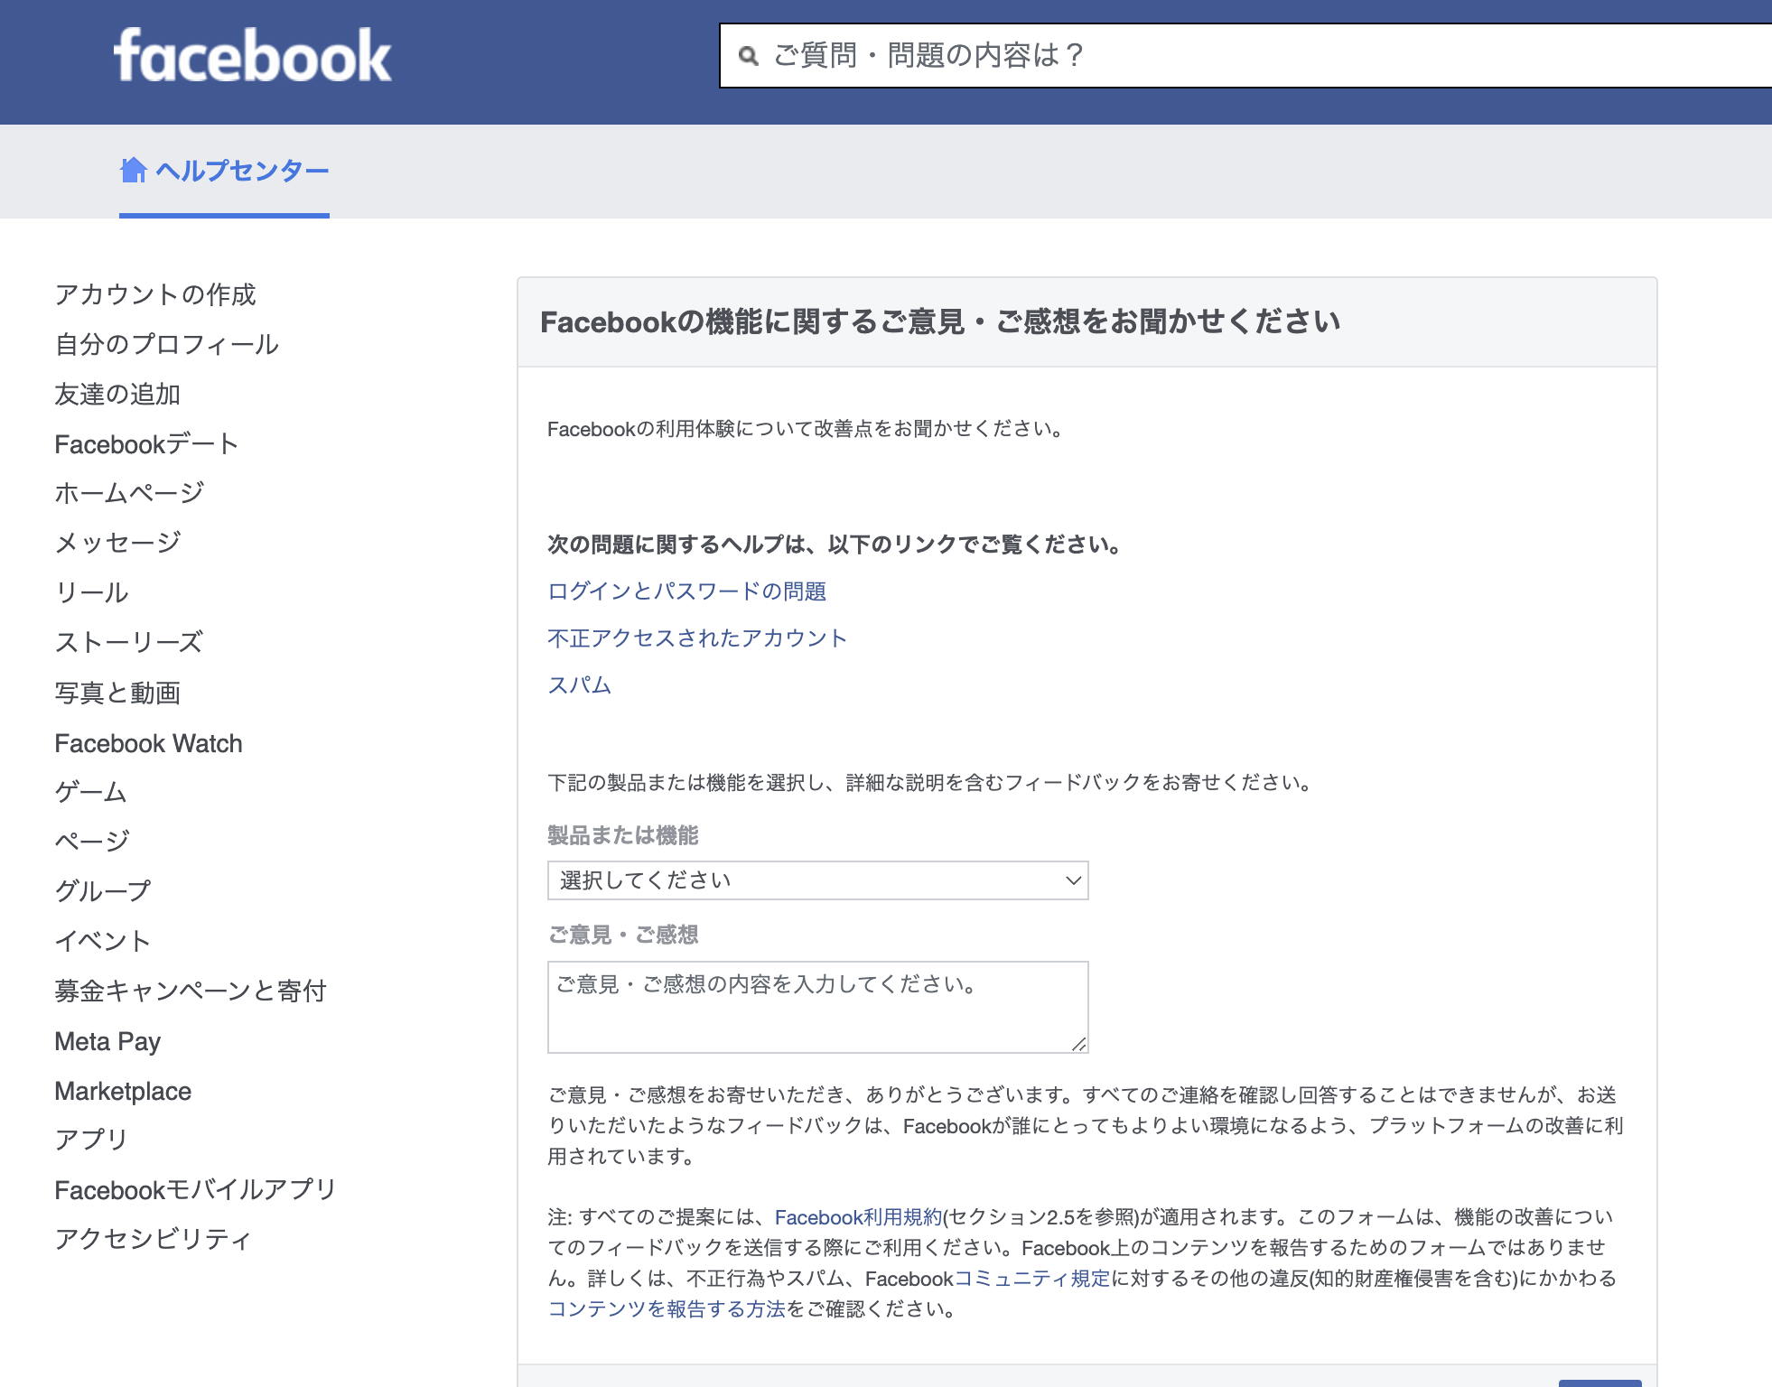Open アカウントの作成 in sidebar
Viewport: 1772px width, 1387px height.
(155, 294)
